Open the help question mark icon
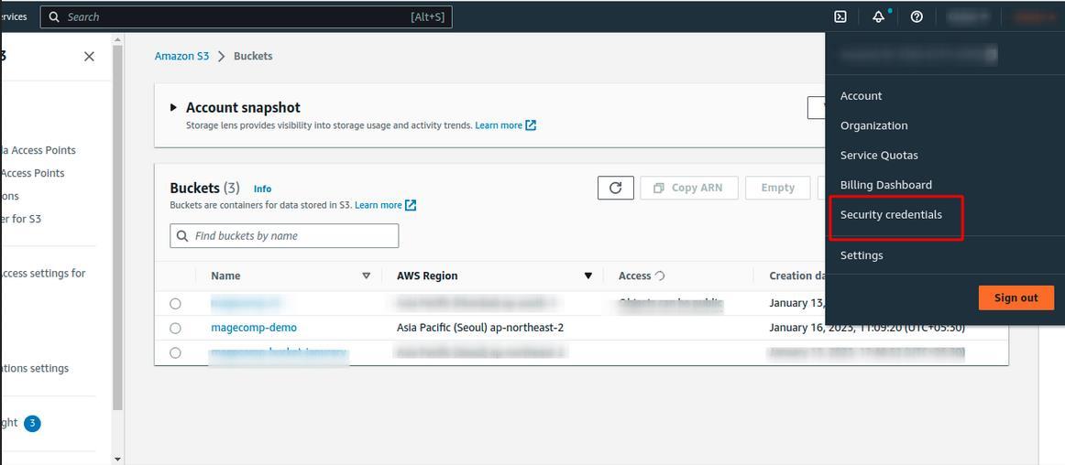Screen dimensions: 1065x465 917,17
